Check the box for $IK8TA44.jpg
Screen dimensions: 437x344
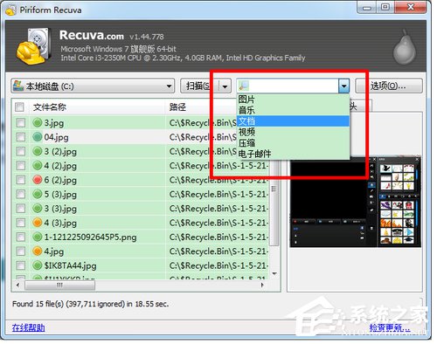21,265
